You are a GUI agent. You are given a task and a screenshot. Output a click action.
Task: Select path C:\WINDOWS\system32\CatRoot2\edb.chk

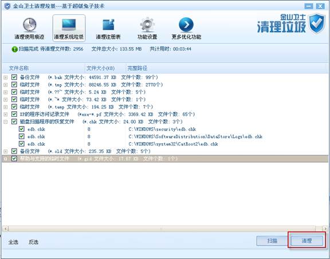tap(173, 144)
